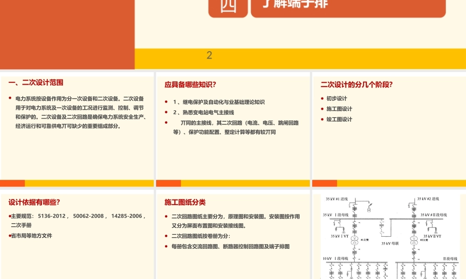The height and width of the screenshot is (279, 466).
Task: Click the 四 section number badge
Action: [228, 6]
